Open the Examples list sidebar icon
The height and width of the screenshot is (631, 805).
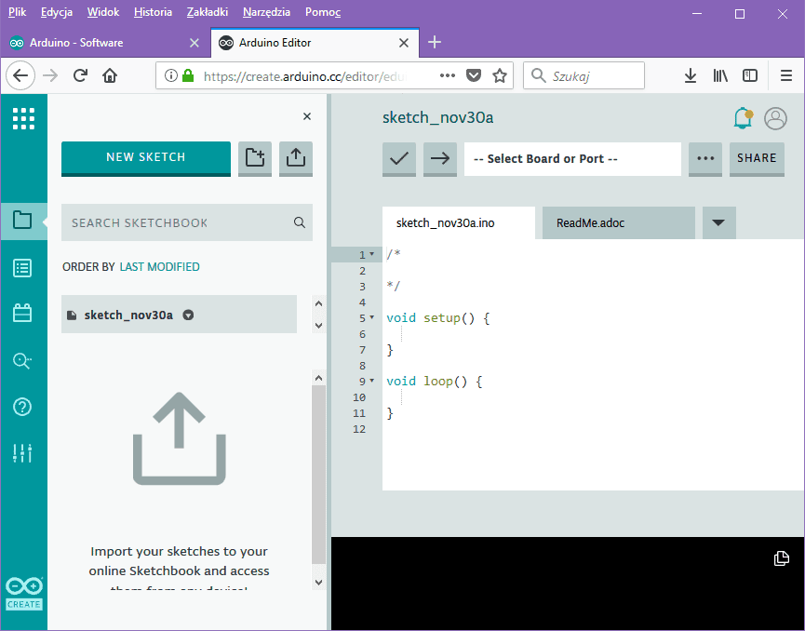(x=23, y=268)
